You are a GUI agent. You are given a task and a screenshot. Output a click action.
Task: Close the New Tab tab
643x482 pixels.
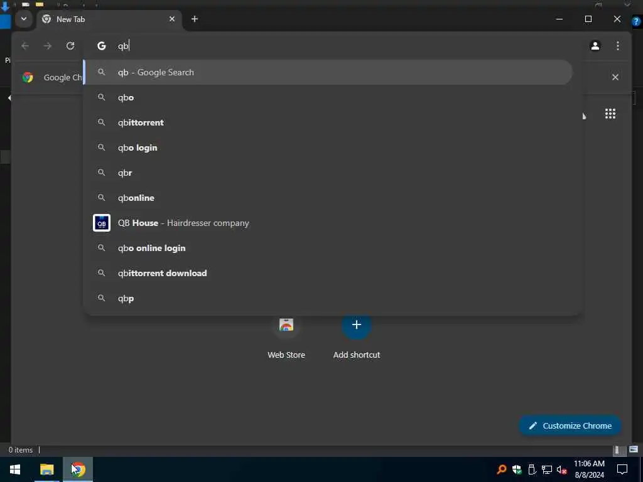[x=172, y=19]
